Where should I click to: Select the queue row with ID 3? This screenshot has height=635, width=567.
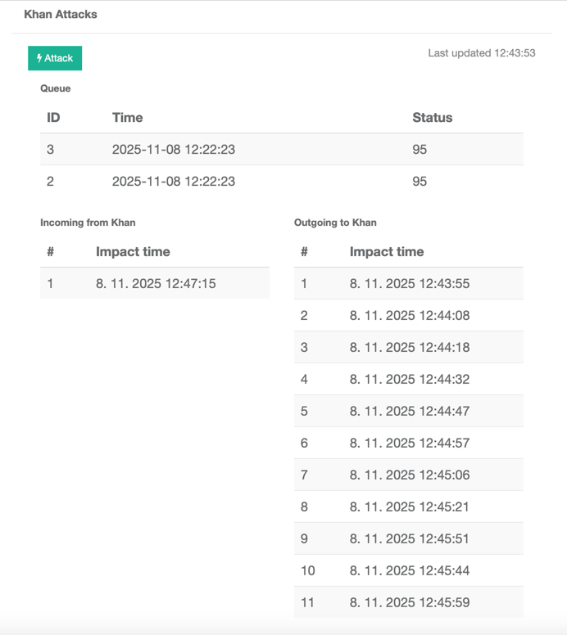pos(281,150)
